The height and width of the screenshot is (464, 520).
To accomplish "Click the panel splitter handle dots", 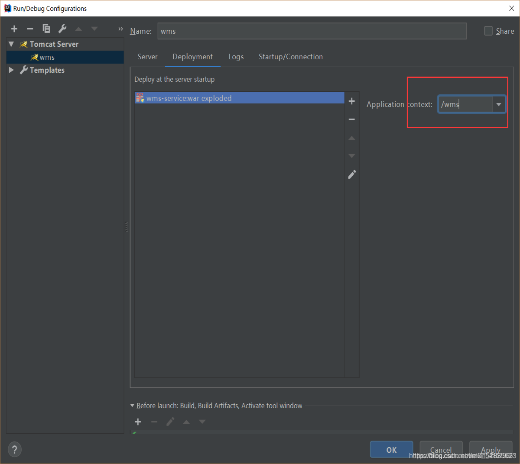I will pos(127,227).
